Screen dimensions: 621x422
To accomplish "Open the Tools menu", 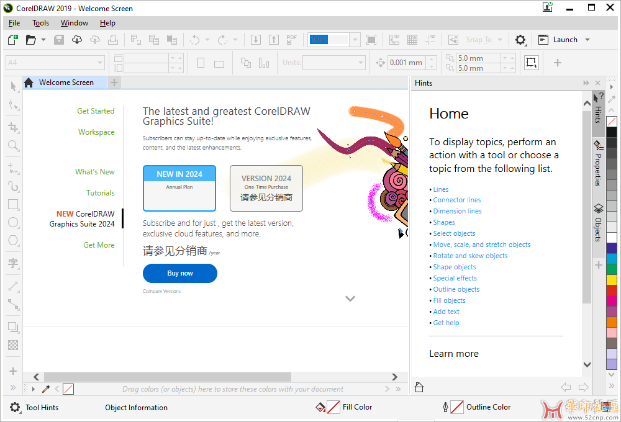I will 41,23.
